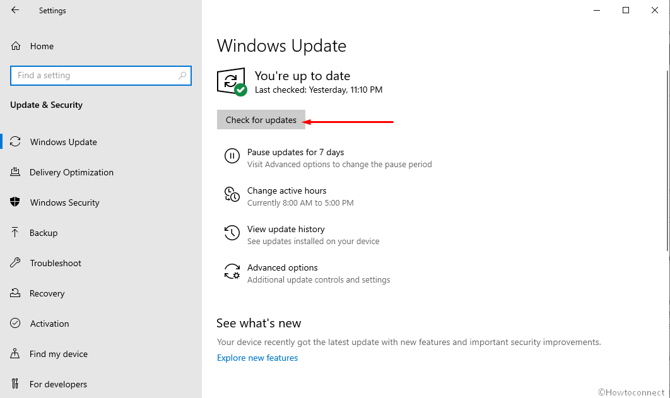Click the Troubleshoot wrench icon
The height and width of the screenshot is (398, 670).
pyautogui.click(x=15, y=262)
